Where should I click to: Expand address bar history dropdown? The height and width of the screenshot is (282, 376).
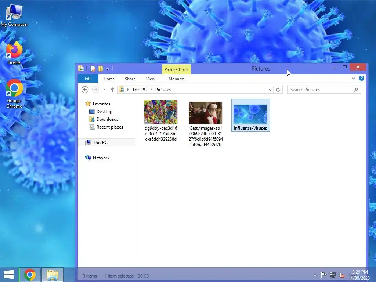click(270, 90)
